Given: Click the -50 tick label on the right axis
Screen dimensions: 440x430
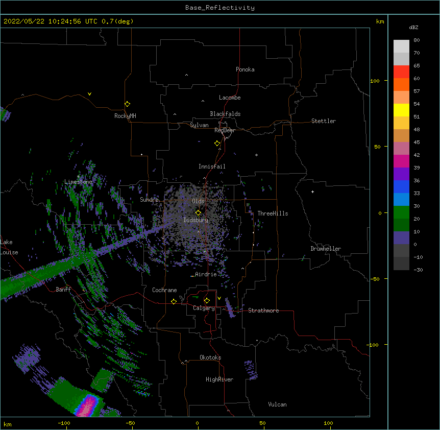Looking at the screenshot, I should 375,279.
